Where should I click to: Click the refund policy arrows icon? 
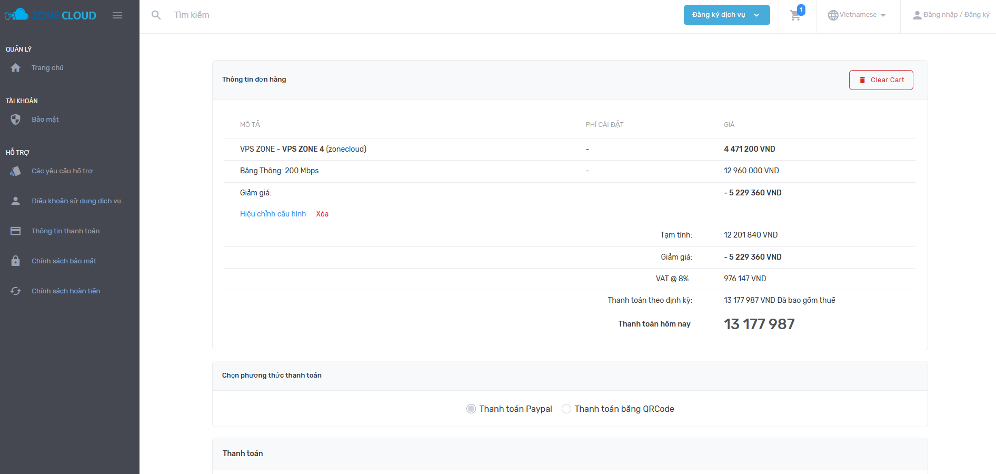click(16, 291)
